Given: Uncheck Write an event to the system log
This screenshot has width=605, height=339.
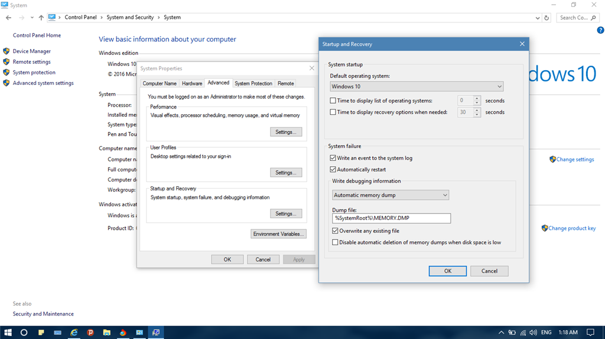Looking at the screenshot, I should tap(333, 158).
